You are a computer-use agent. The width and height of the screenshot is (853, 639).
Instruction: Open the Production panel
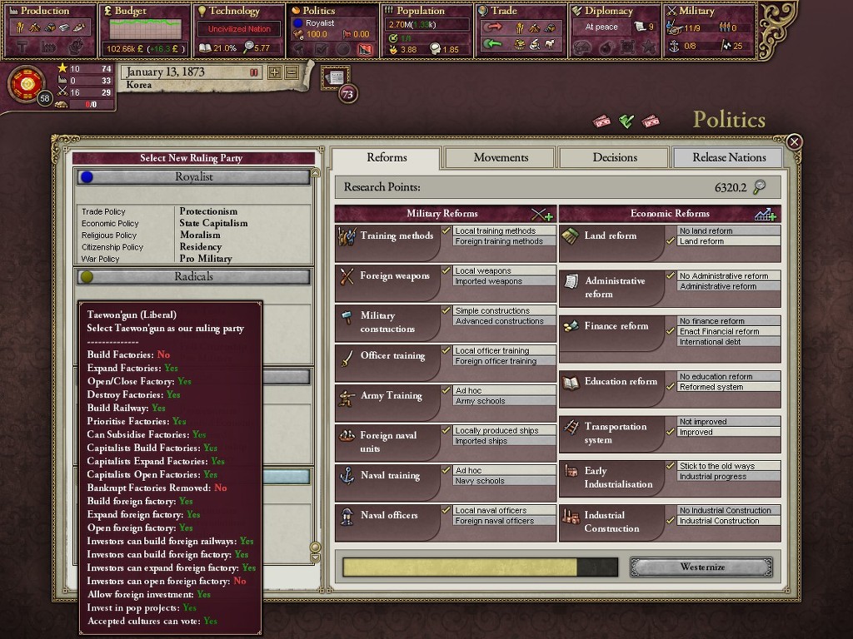(x=49, y=31)
